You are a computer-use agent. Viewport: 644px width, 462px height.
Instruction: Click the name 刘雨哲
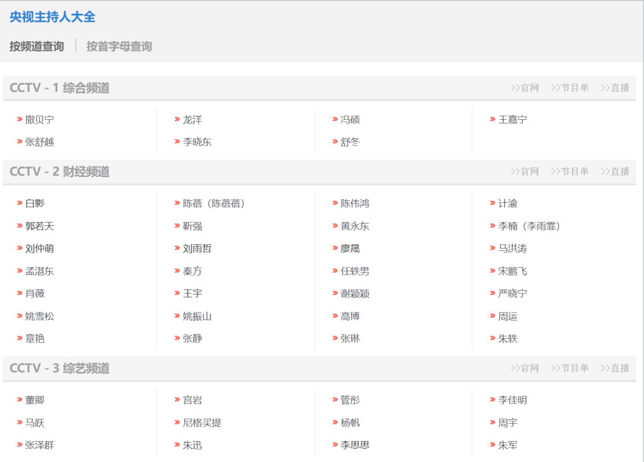click(197, 249)
